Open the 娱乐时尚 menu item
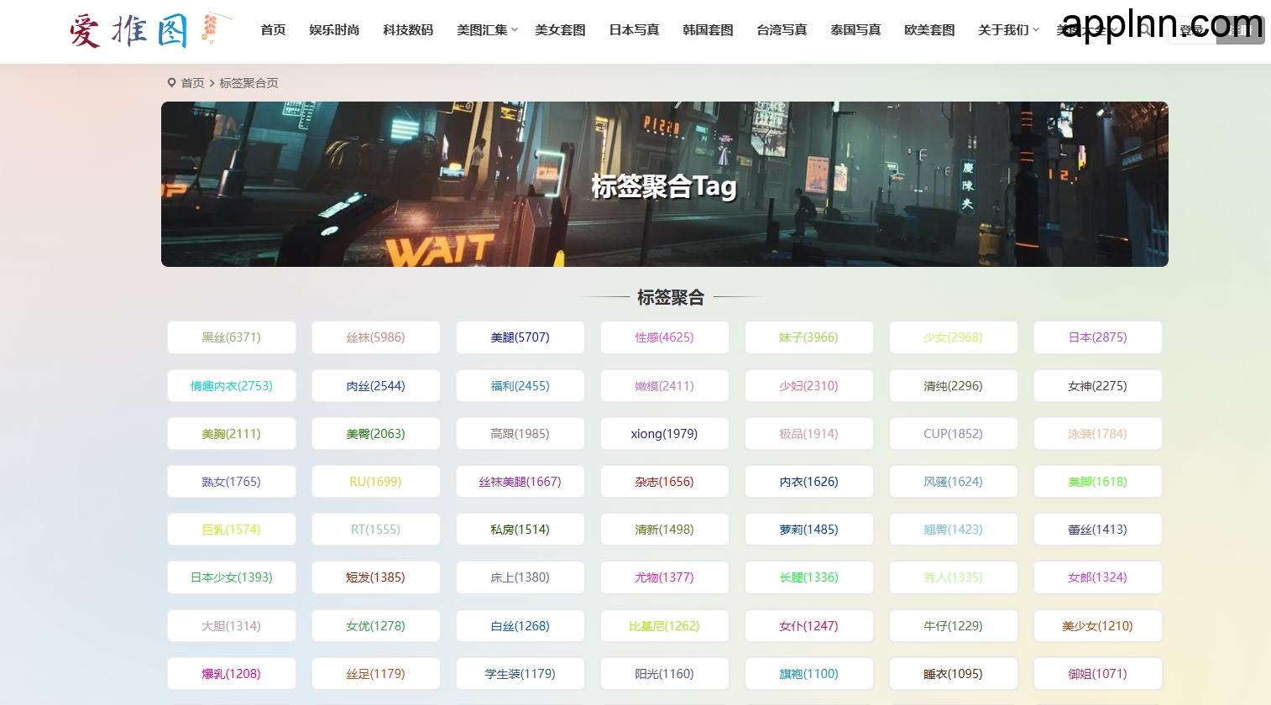The width and height of the screenshot is (1271, 705). pyautogui.click(x=334, y=29)
